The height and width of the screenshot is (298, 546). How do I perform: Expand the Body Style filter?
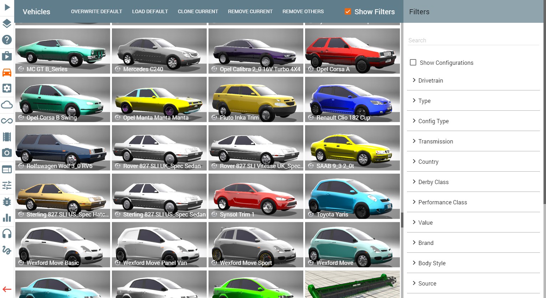(473, 263)
